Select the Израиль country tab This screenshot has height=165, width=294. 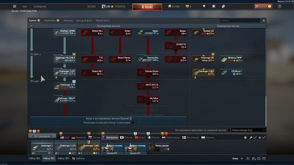(208, 137)
